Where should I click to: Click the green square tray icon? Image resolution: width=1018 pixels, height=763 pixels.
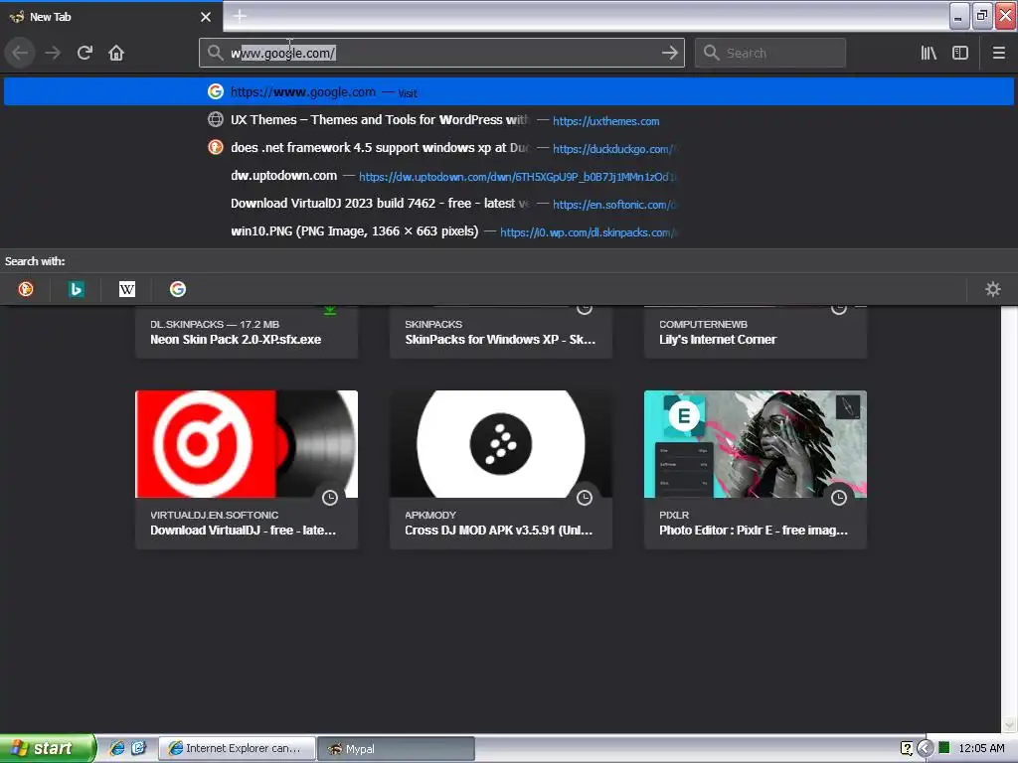click(x=944, y=748)
